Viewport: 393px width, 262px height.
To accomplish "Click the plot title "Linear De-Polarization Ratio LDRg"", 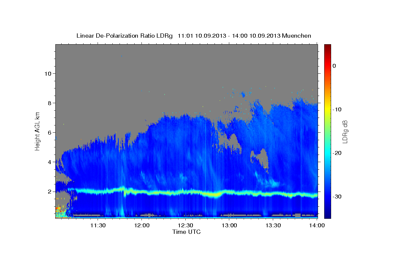I will 124,36.
